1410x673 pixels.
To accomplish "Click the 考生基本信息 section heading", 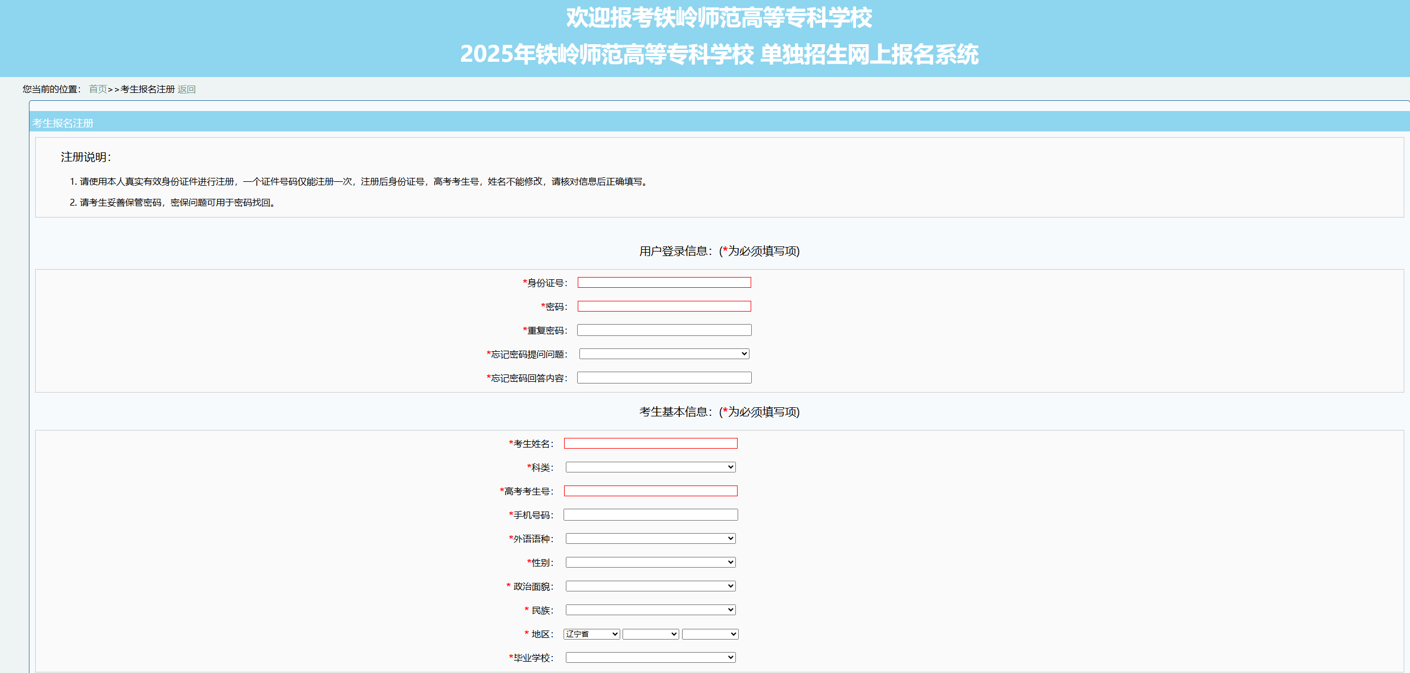I will 719,412.
